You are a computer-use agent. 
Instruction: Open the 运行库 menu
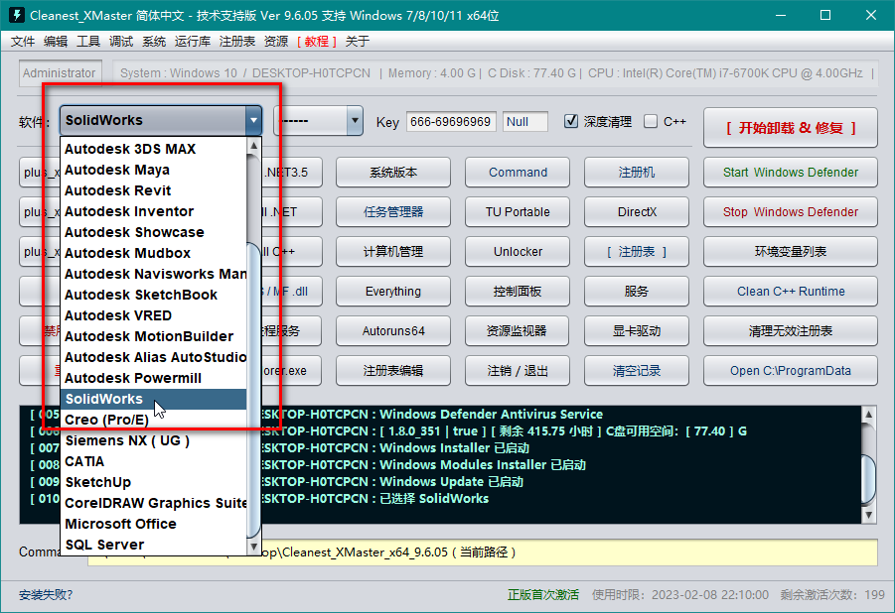[x=193, y=41]
